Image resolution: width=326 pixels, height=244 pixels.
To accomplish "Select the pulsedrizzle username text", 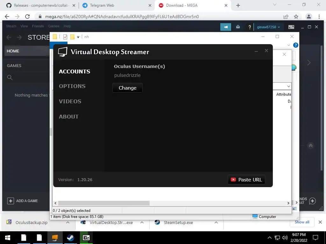I will pos(127,75).
